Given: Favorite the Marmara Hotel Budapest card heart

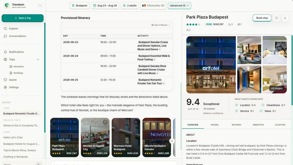Looking at the screenshot, I should [136, 122].
